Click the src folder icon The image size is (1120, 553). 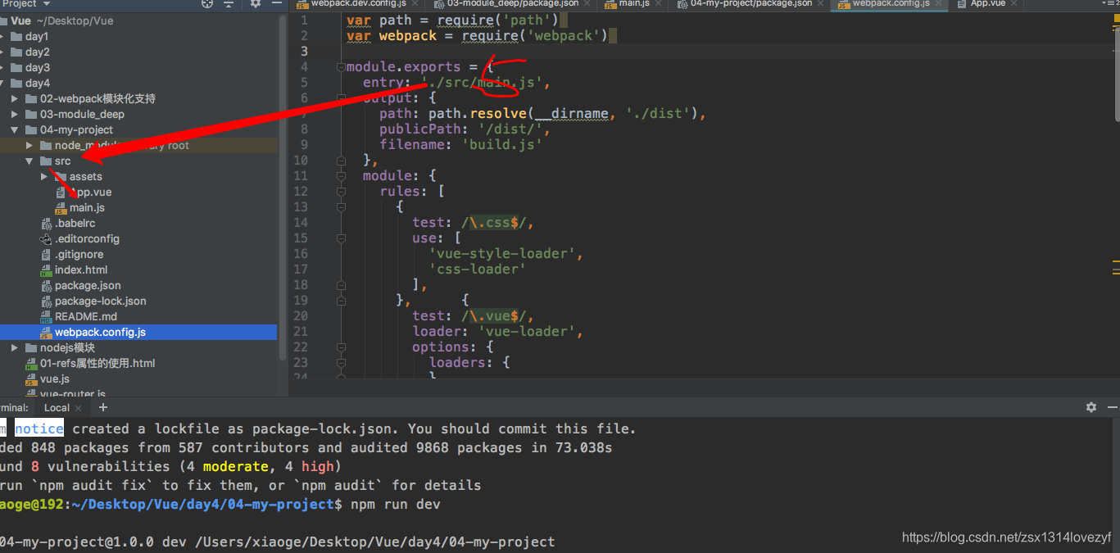pos(47,161)
